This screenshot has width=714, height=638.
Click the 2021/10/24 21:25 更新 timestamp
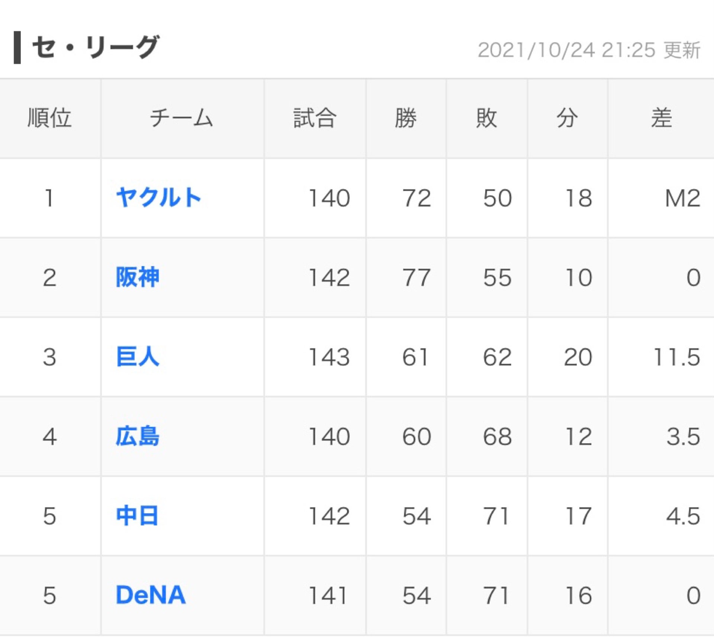click(x=589, y=50)
